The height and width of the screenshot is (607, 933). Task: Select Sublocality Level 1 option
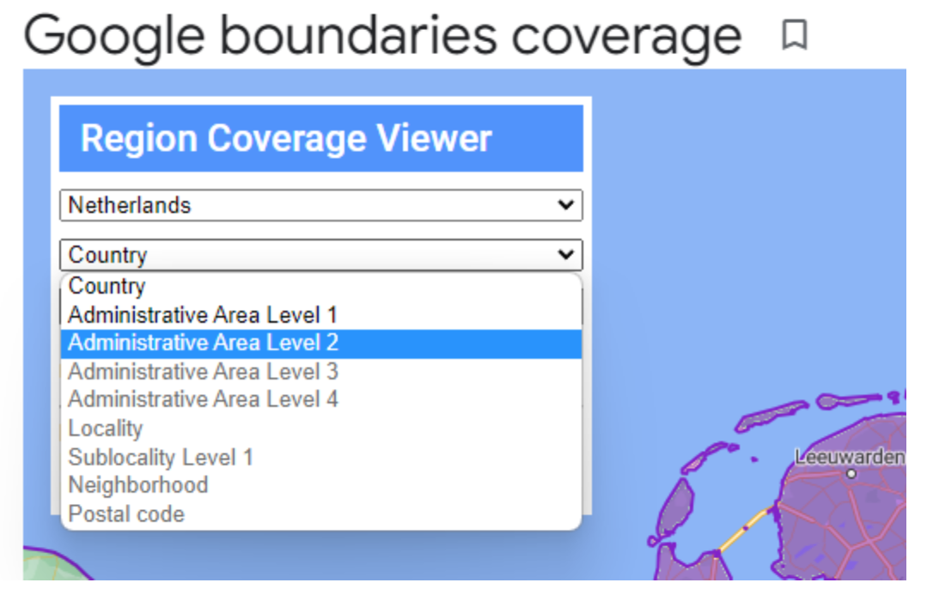click(x=321, y=458)
